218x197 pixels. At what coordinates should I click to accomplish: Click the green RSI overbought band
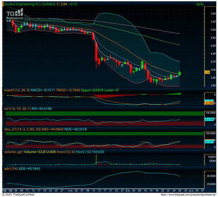[105, 113]
